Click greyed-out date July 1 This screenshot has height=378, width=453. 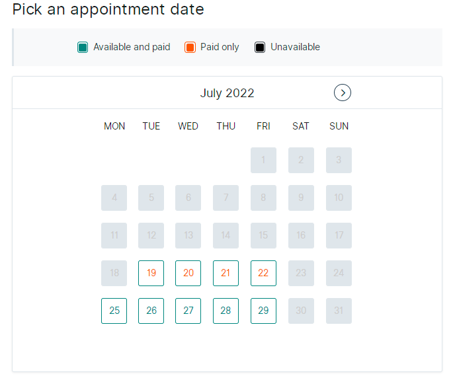tap(263, 161)
